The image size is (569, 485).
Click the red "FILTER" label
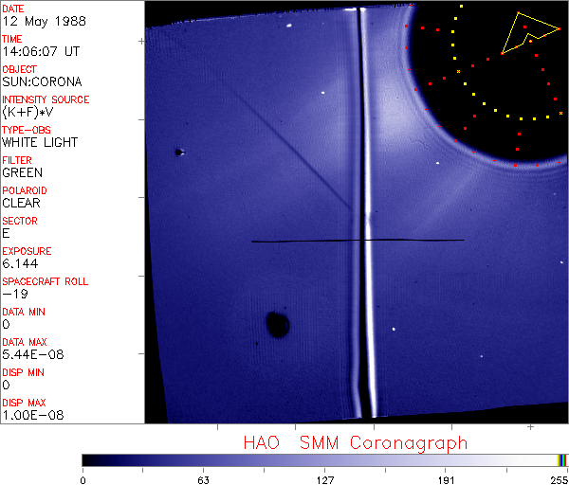point(17,160)
